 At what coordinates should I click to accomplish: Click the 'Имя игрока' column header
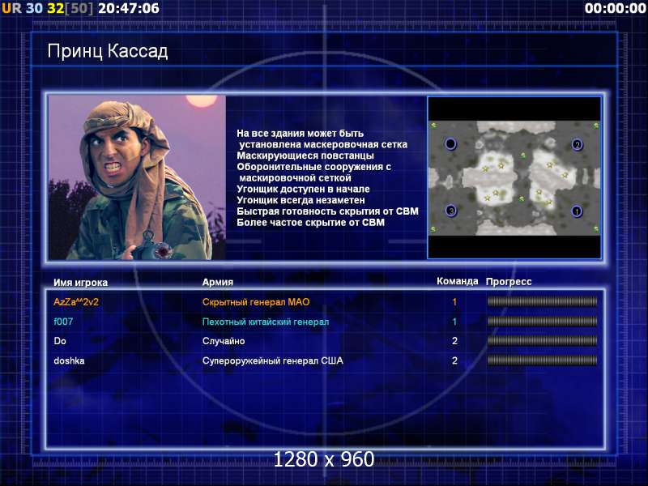80,283
